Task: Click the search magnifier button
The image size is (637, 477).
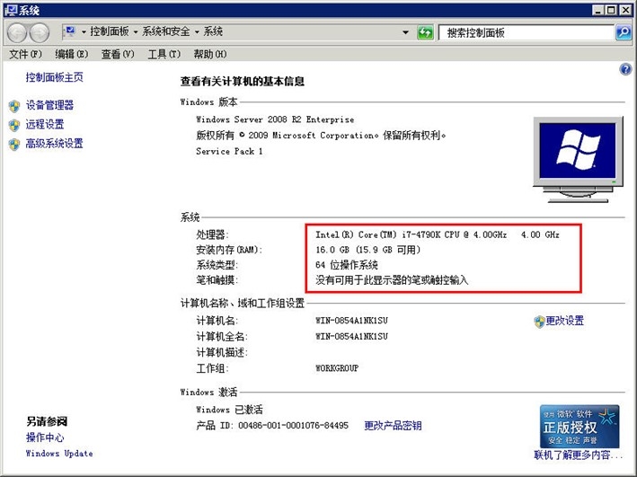Action: 624,32
